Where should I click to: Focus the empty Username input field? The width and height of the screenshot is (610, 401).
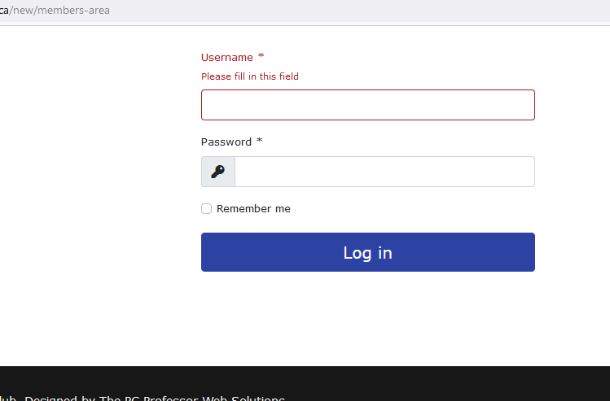tap(367, 105)
